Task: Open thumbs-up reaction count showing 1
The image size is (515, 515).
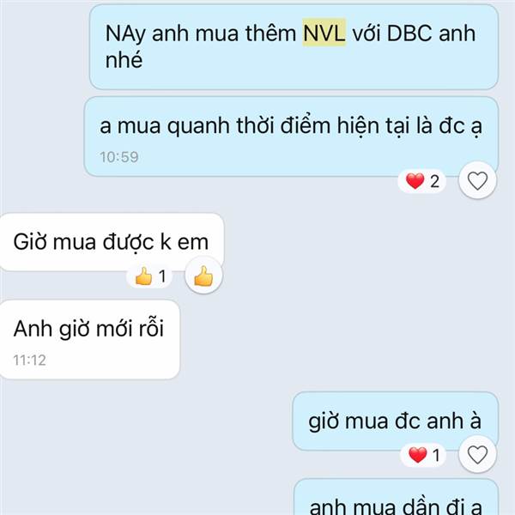Action: [x=150, y=276]
